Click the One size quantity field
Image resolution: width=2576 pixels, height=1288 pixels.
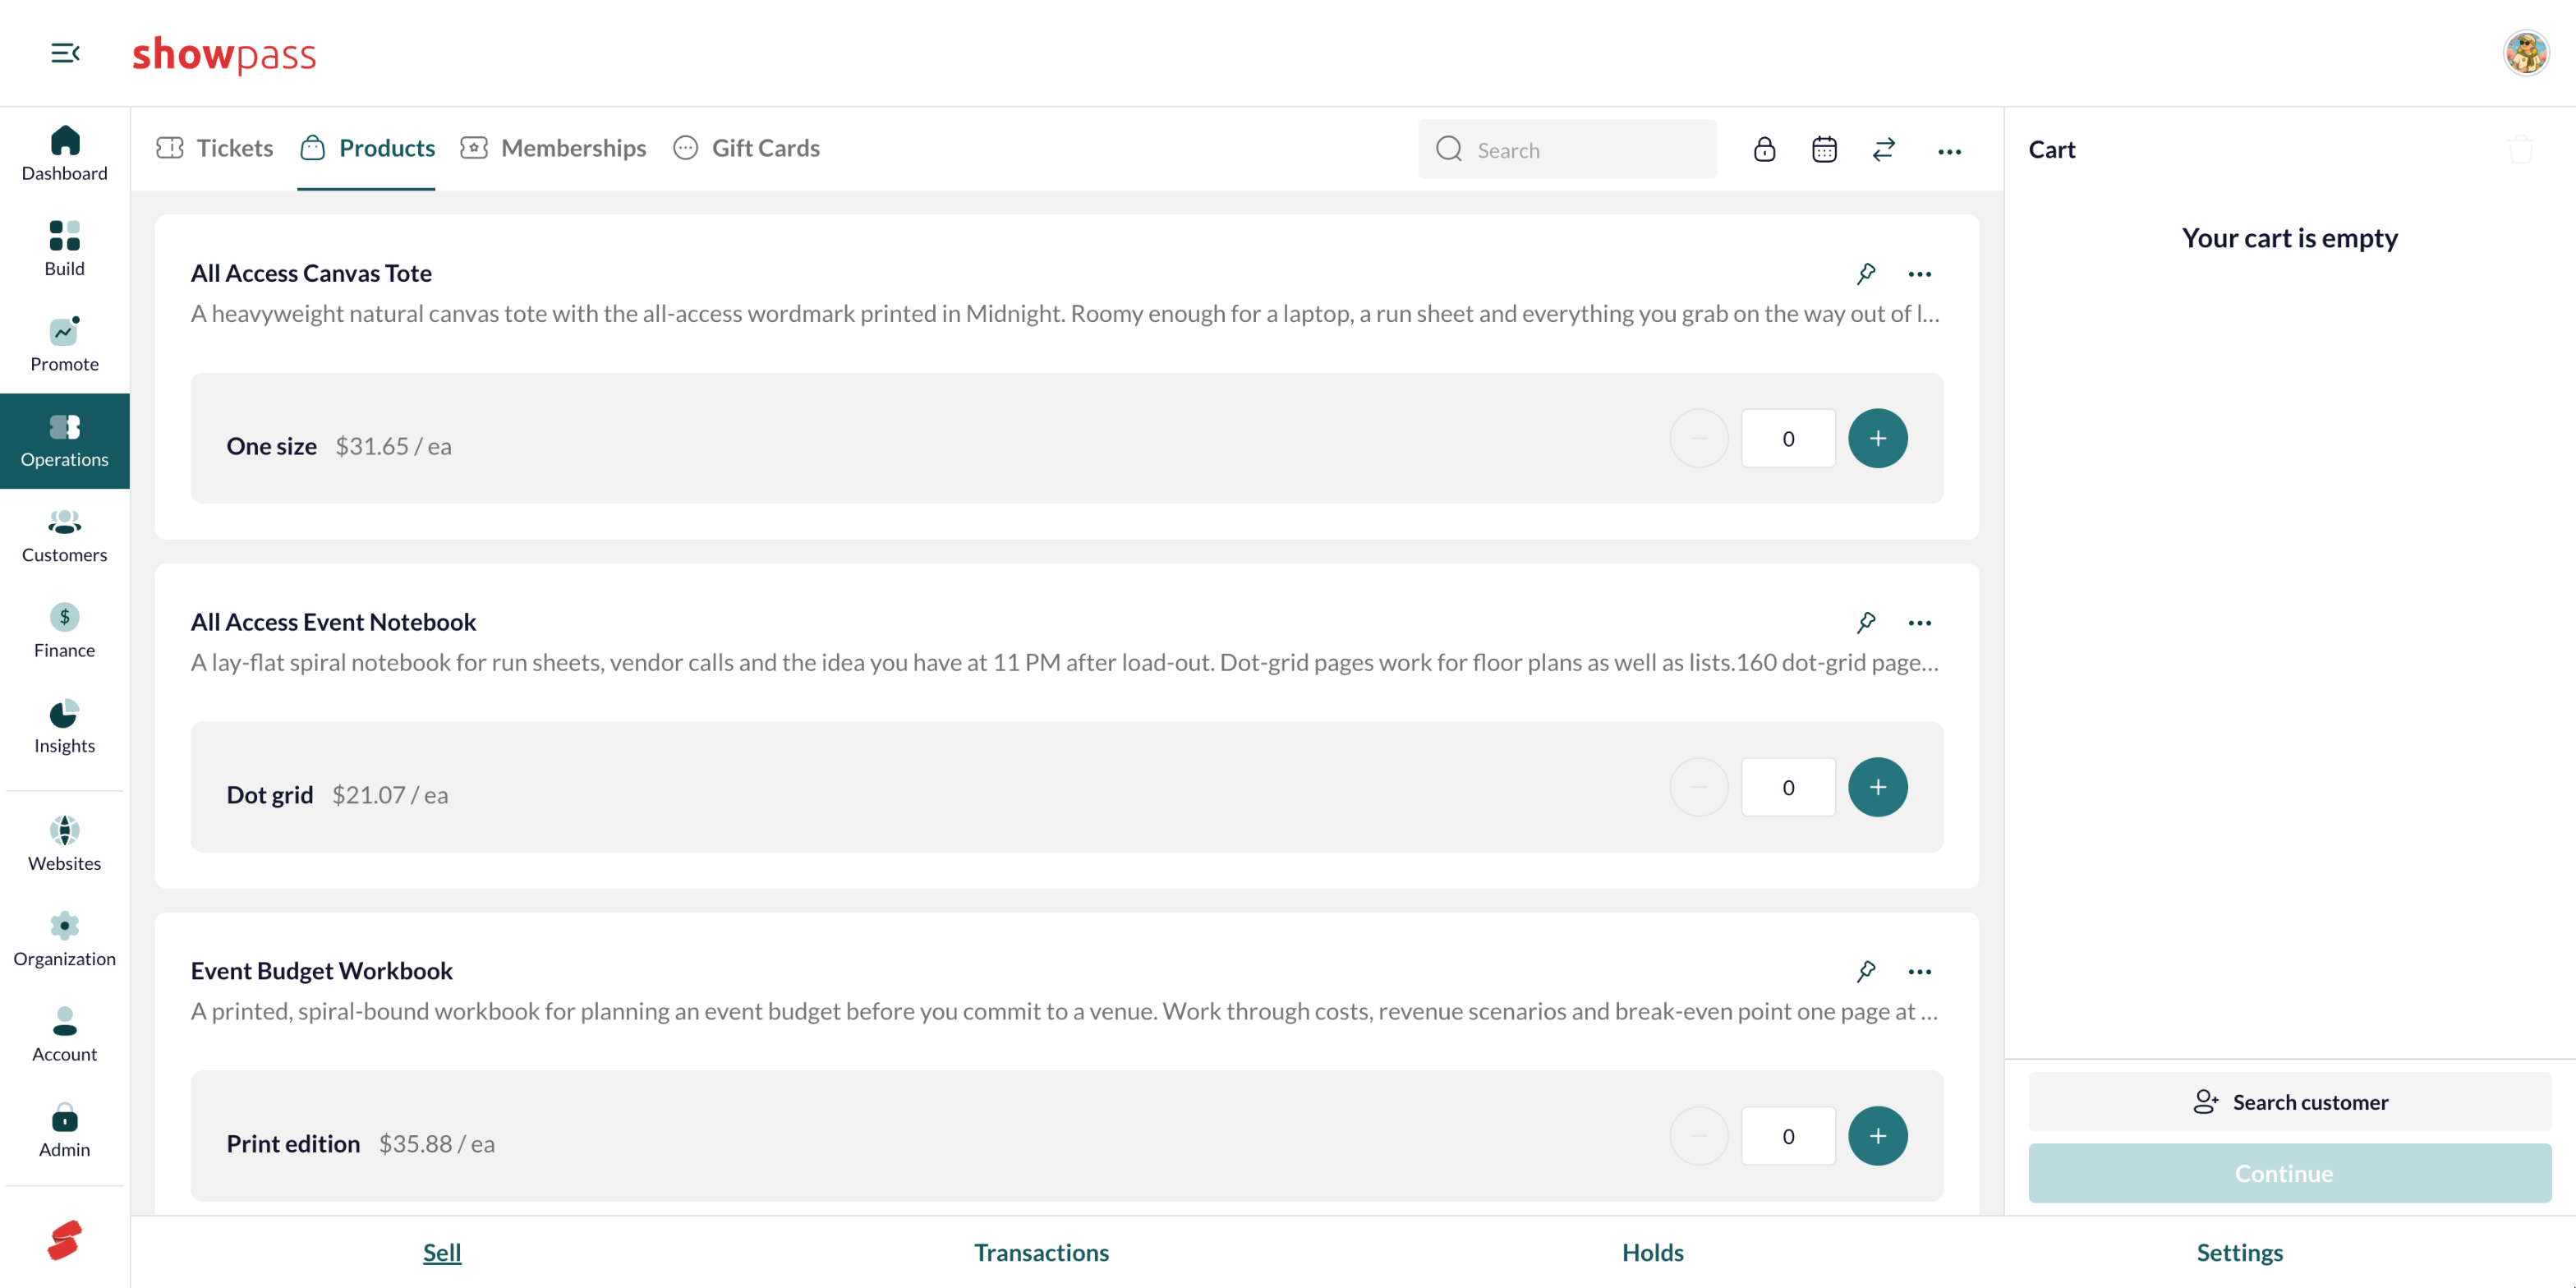pos(1788,438)
